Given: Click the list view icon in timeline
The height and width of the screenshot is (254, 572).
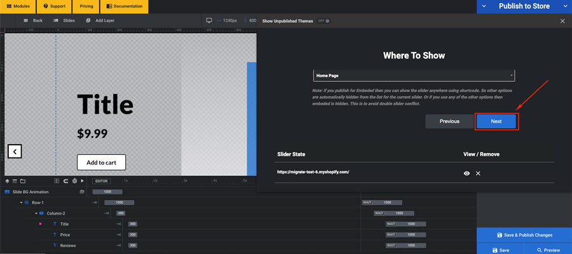Looking at the screenshot, I should click(x=15, y=181).
